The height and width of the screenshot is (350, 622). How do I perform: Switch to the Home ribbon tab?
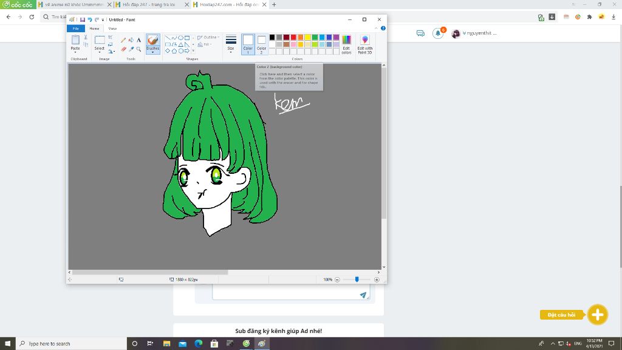tap(94, 29)
